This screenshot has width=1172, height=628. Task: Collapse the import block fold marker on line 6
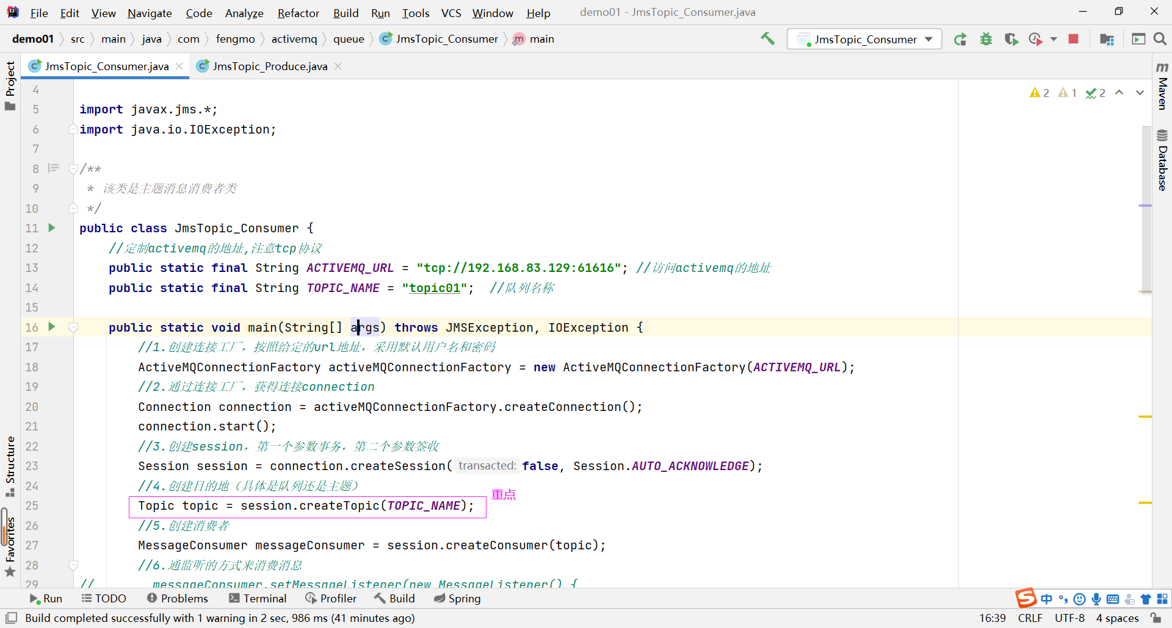73,129
